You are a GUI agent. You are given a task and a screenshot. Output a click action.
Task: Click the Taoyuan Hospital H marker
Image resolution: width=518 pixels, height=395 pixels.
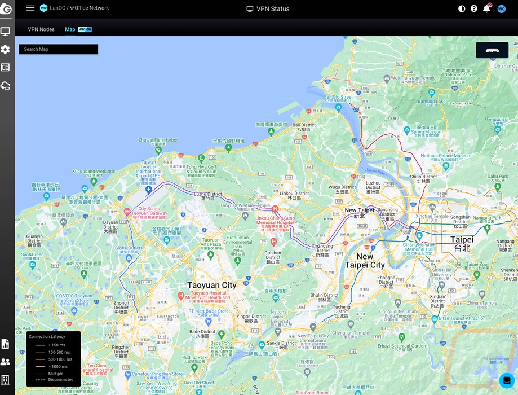pos(181,296)
